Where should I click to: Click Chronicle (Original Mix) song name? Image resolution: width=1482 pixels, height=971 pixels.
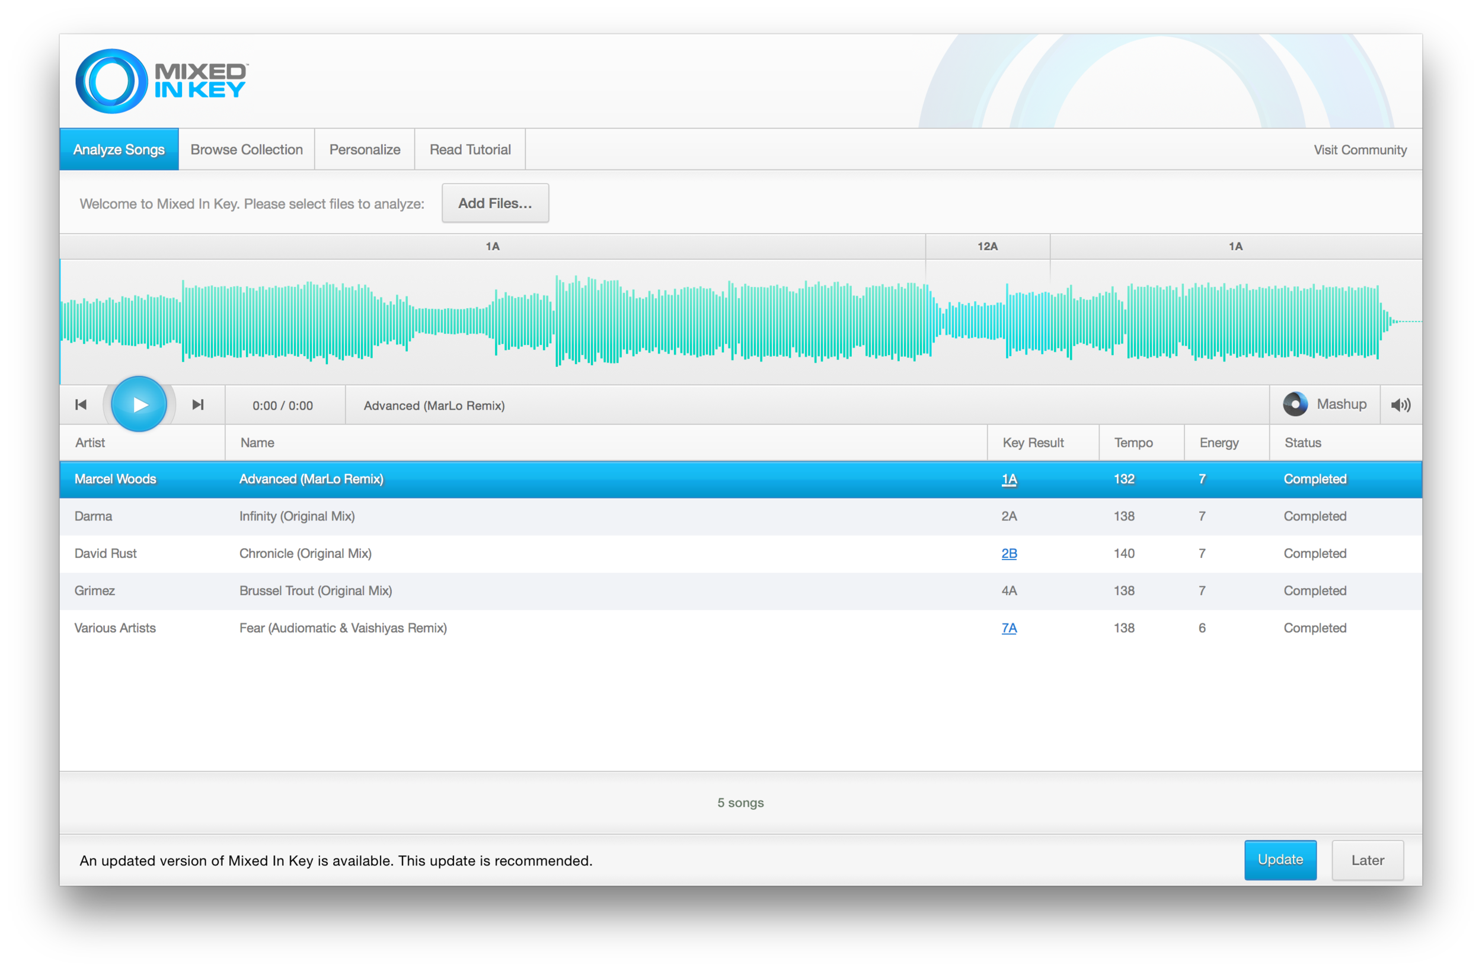pos(305,554)
